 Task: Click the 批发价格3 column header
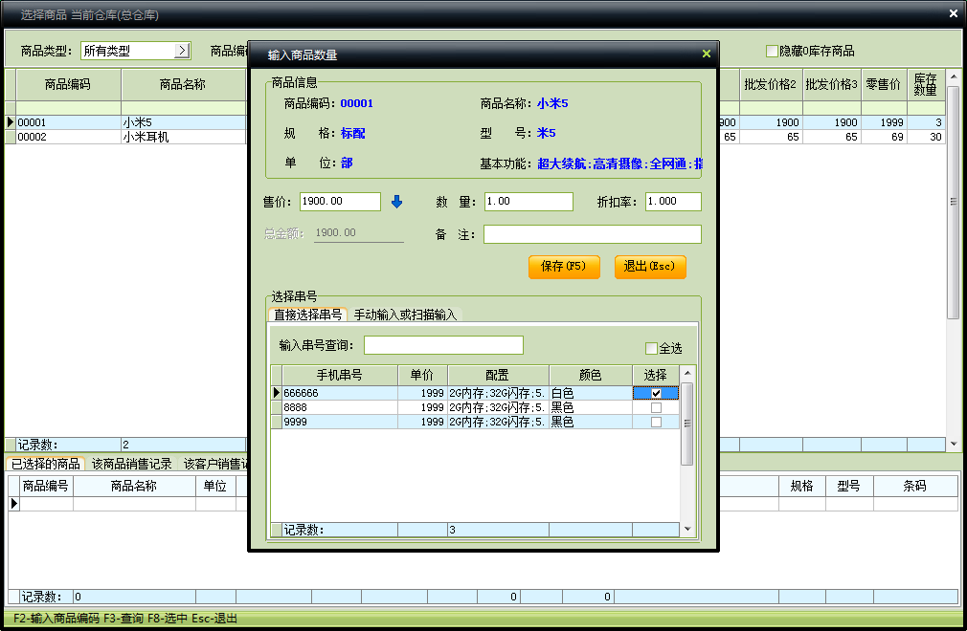[831, 84]
